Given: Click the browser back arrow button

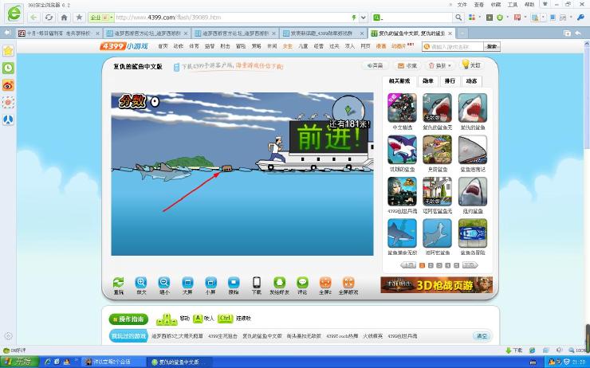Looking at the screenshot, I should [x=33, y=18].
